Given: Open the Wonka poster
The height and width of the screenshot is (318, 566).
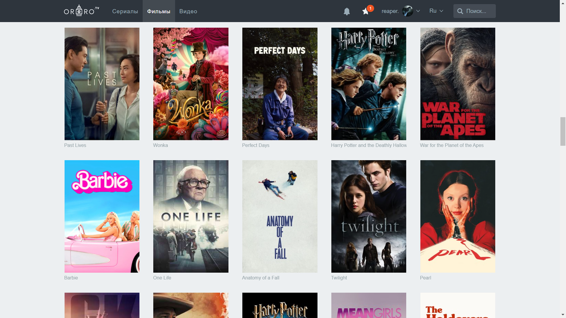Looking at the screenshot, I should (x=191, y=84).
